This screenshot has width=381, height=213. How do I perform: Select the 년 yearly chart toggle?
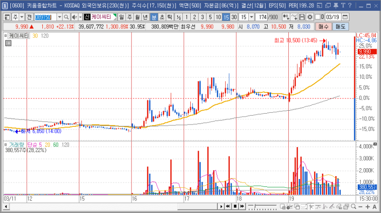tap(145, 17)
